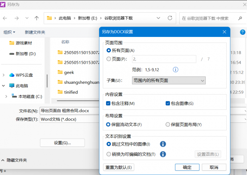The height and width of the screenshot is (175, 247).
Task: Click 谷歌浏览器下载 in the breadcrumb
Action: coord(118,18)
